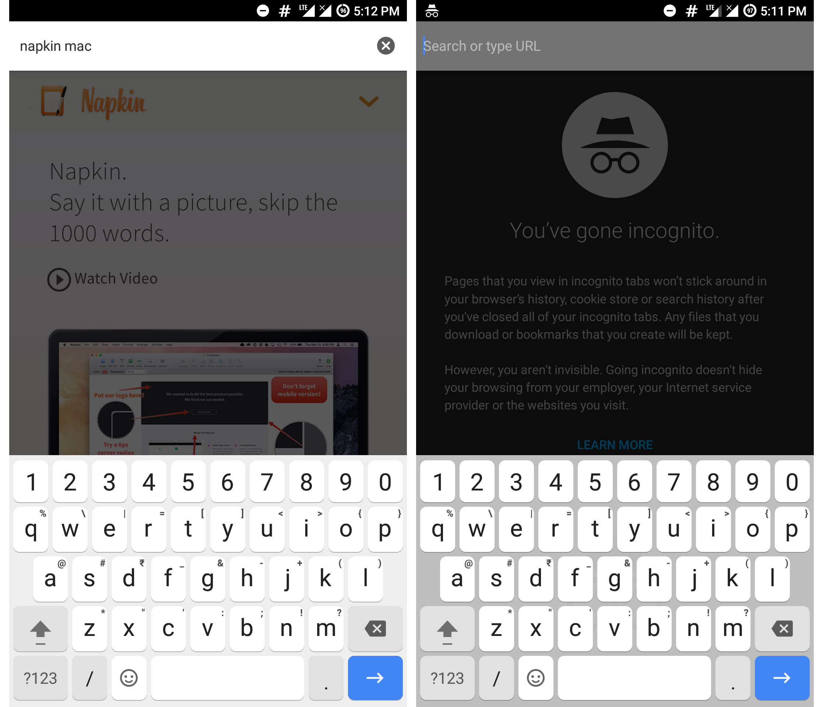Clear the napkin mac search input
Viewport: 823px width, 707px height.
385,46
